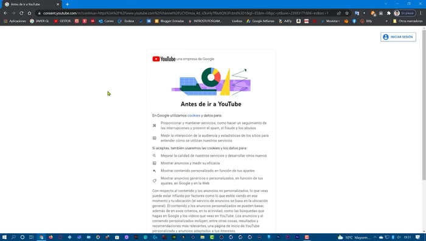Open the GESTOR bookmark
Screen dimensions: 426x241
point(62,21)
